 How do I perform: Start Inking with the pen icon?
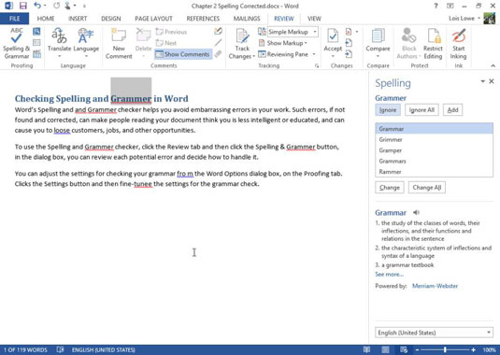458,43
